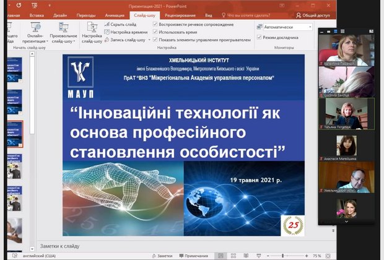Start slideshow from quick access toolbar icon
384x260 pixels.
34,5
